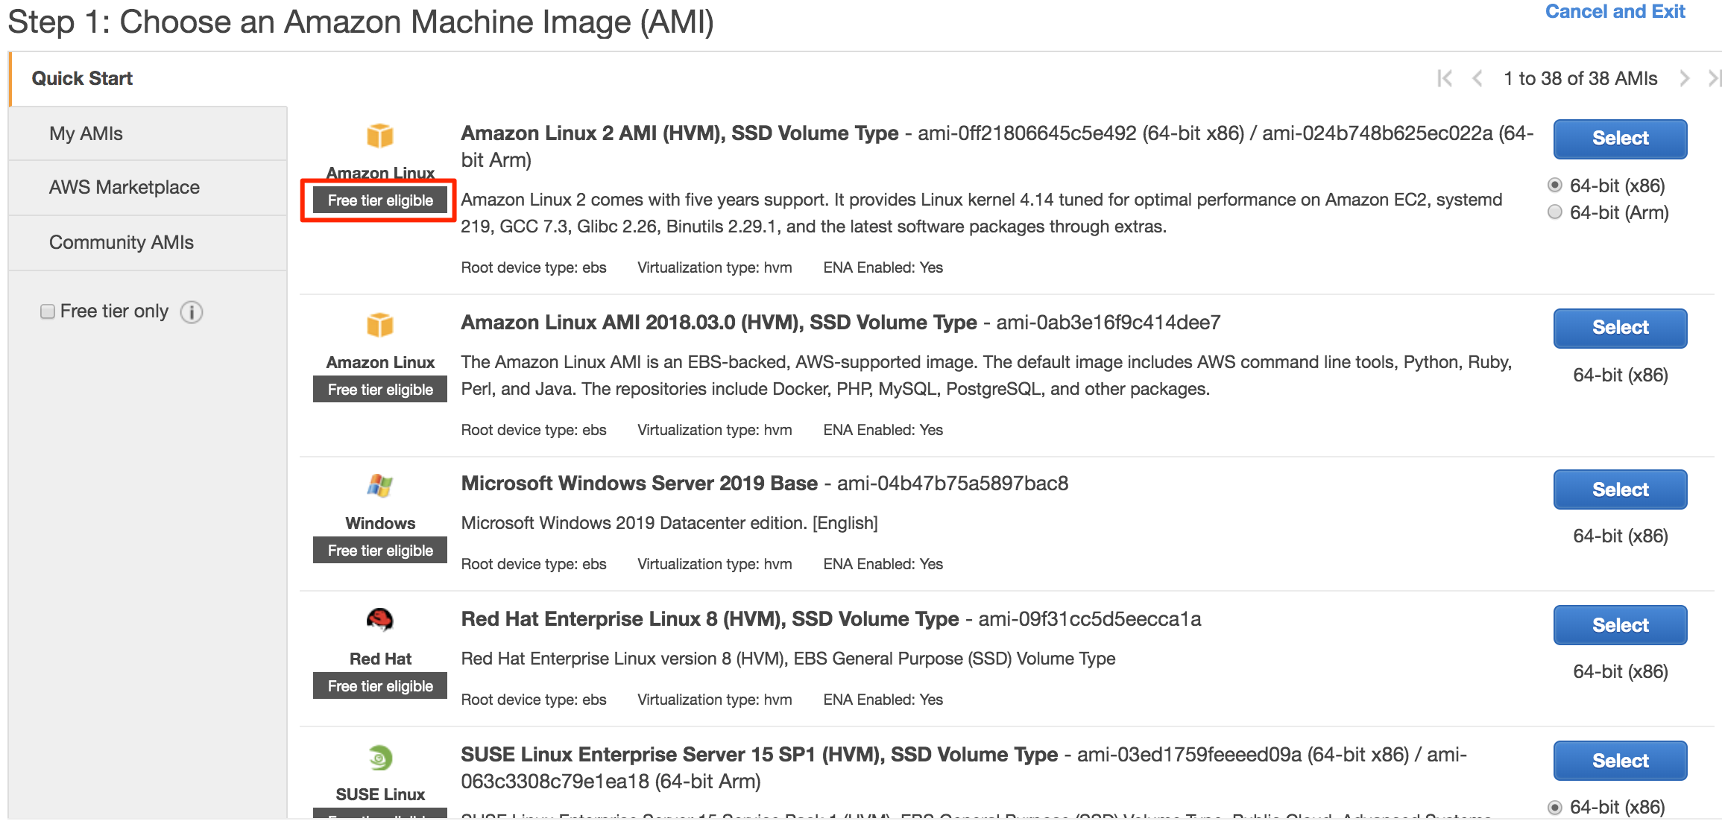The image size is (1722, 827).
Task: Click the Windows 2019 Datacenter edition description
Action: 669,523
